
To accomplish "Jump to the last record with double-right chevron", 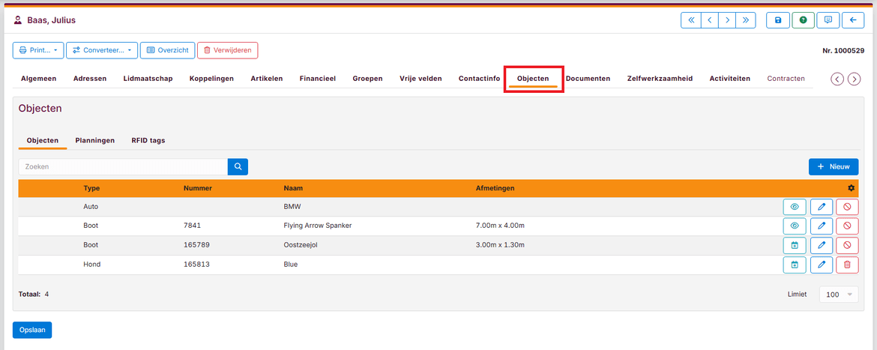I will click(745, 20).
